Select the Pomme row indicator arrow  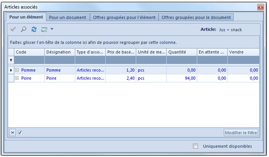pos(11,70)
